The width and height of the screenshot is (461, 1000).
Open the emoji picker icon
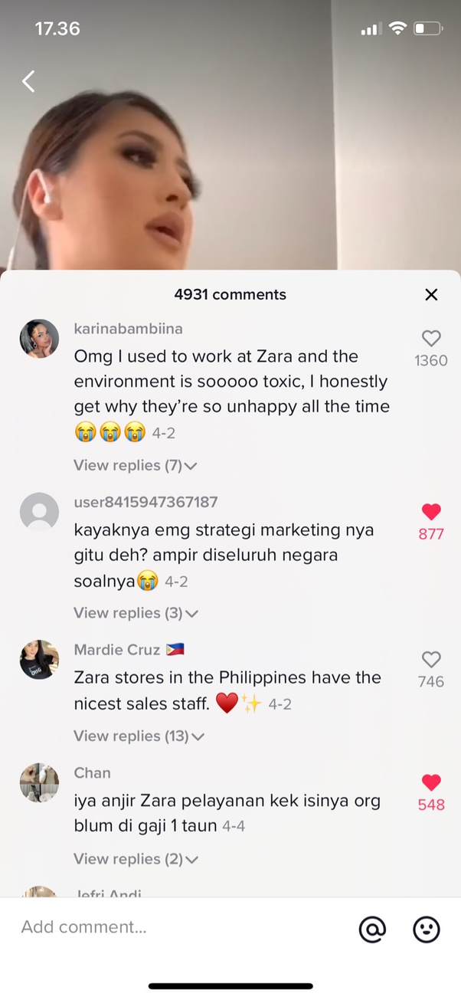pyautogui.click(x=427, y=930)
